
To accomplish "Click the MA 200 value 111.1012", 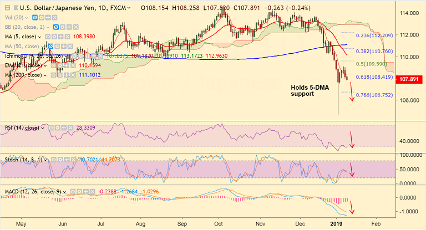I will coord(90,75).
